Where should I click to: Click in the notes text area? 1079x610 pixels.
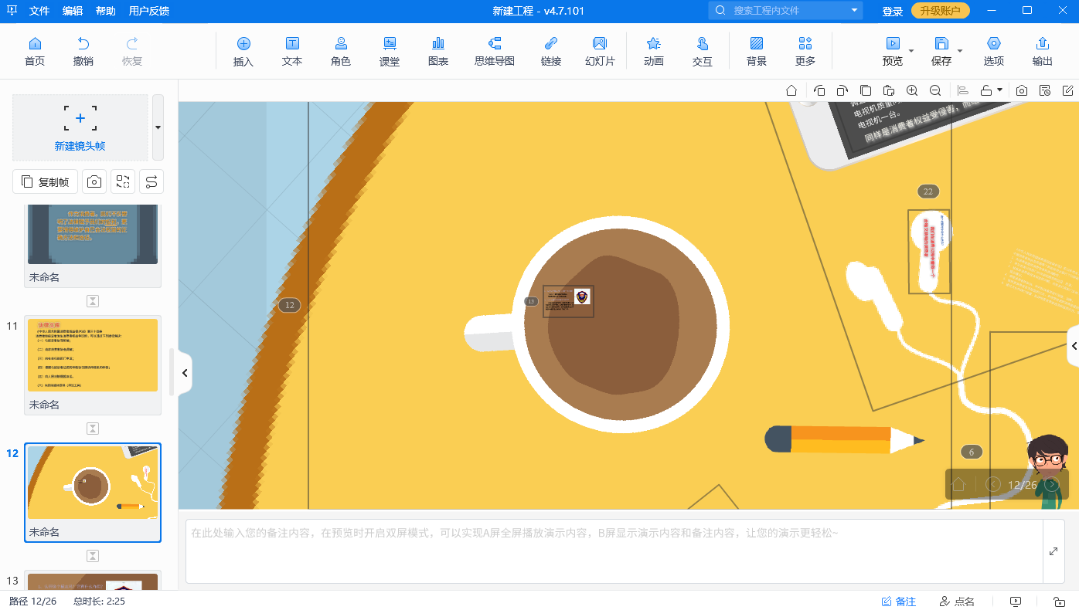pyautogui.click(x=614, y=551)
